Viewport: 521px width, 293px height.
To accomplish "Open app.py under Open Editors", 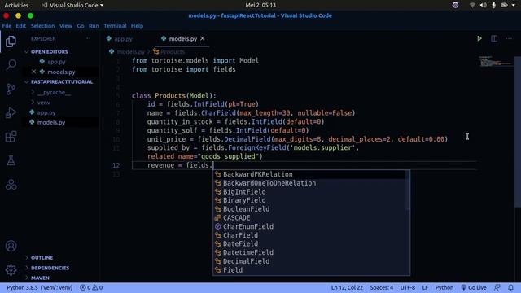I will click(x=56, y=62).
